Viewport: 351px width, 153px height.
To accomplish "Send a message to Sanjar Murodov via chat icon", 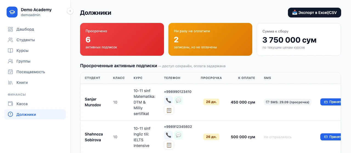I will point(178,100).
